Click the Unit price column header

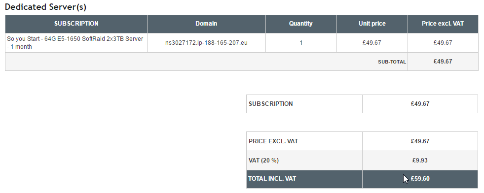[x=372, y=24]
